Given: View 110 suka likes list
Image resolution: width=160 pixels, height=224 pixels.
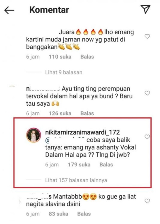Looking at the screenshot, I should (60, 57).
